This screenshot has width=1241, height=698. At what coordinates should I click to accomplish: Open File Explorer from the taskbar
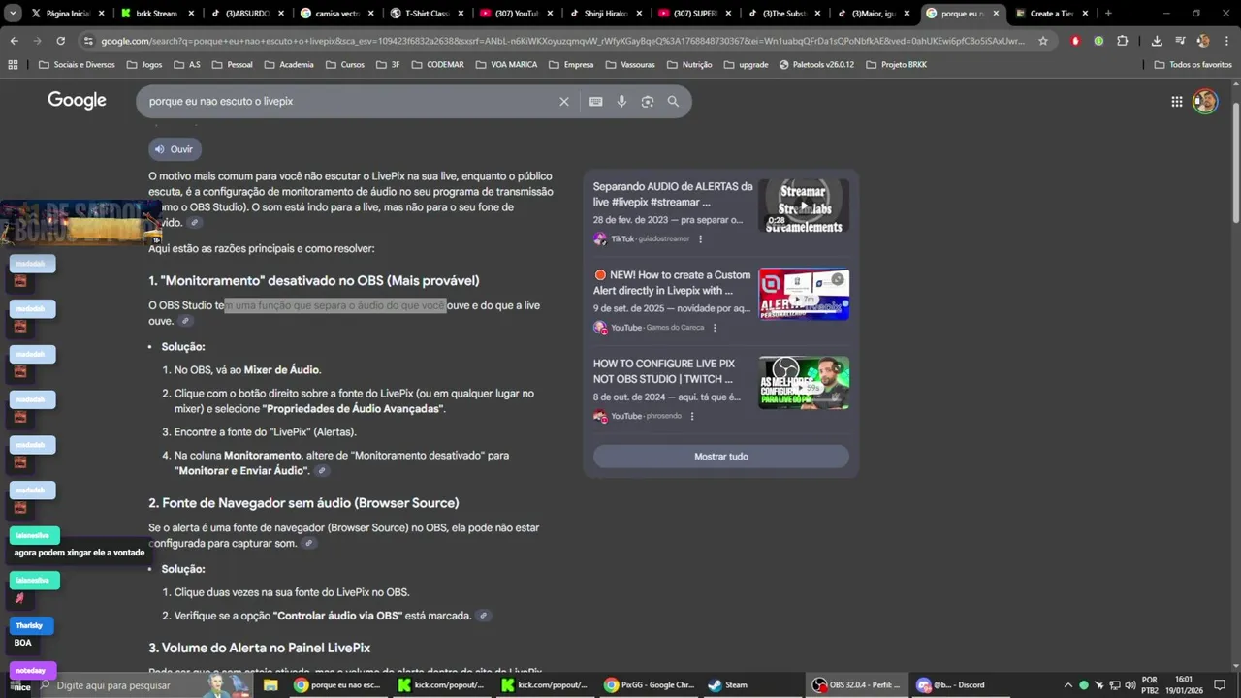pos(270,685)
